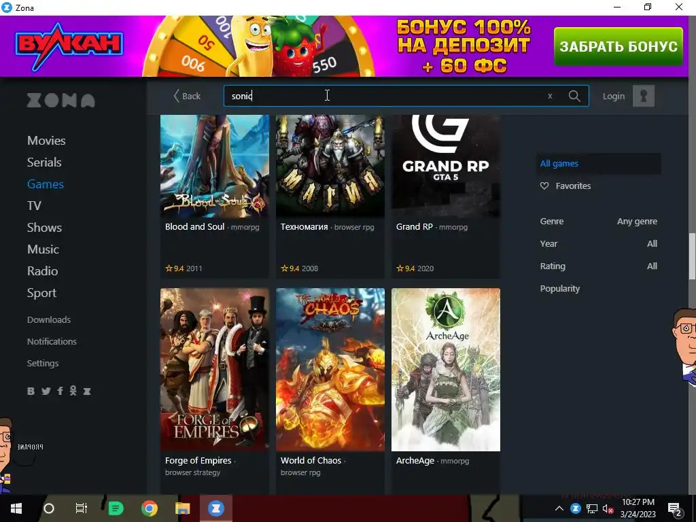Click the World of Chaos title text
This screenshot has height=522, width=696.
311,461
